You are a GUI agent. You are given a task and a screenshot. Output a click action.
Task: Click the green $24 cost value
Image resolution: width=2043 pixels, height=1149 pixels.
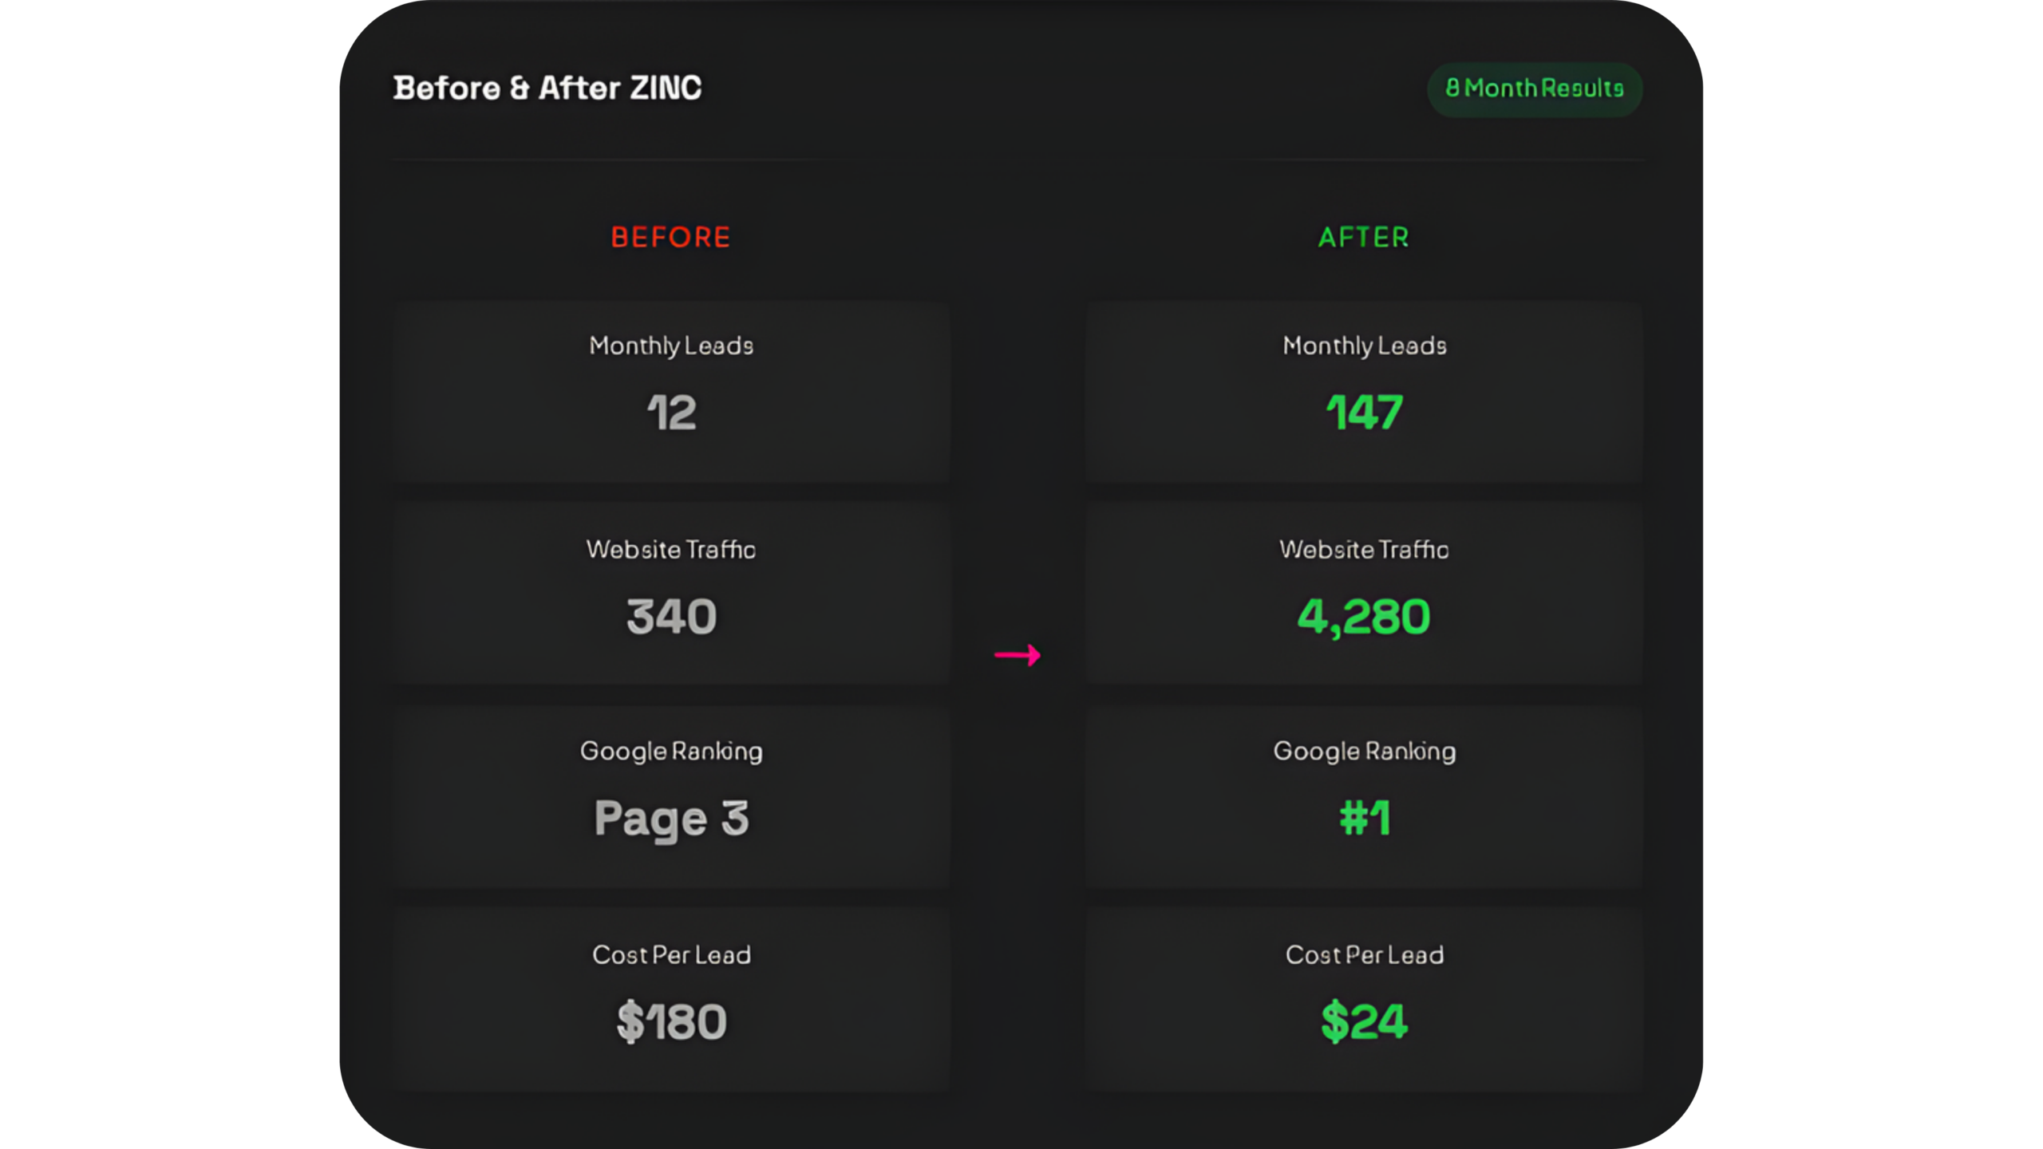1364,1022
